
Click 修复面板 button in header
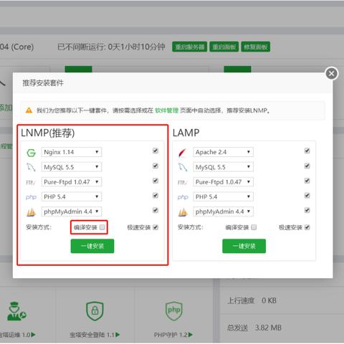click(x=256, y=47)
